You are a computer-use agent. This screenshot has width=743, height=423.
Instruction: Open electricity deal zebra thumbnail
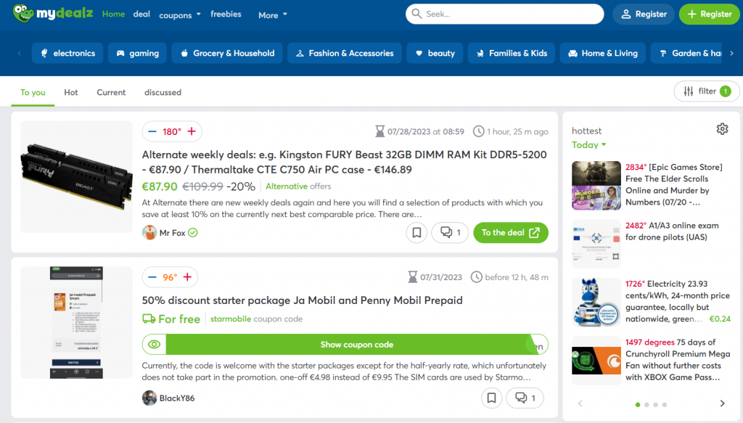pos(596,303)
